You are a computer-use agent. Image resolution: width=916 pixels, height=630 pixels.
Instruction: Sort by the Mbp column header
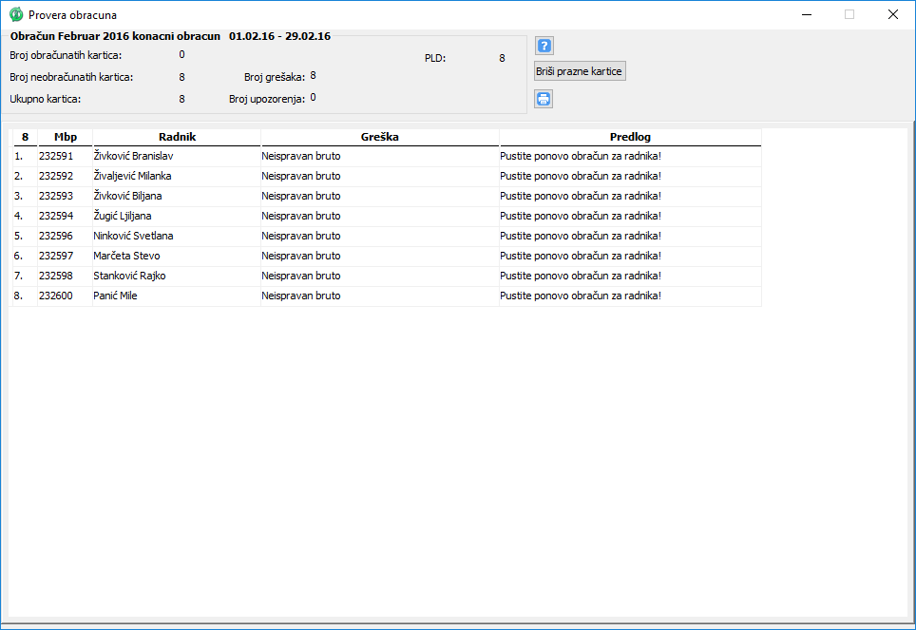pos(66,137)
